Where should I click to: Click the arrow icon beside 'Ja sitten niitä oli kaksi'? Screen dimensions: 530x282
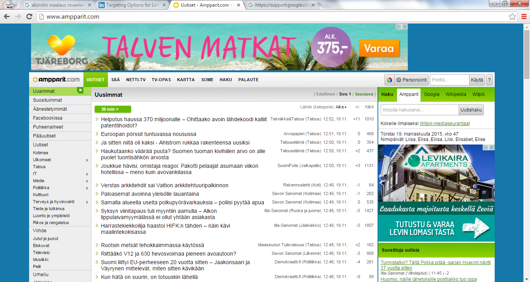coord(97,143)
